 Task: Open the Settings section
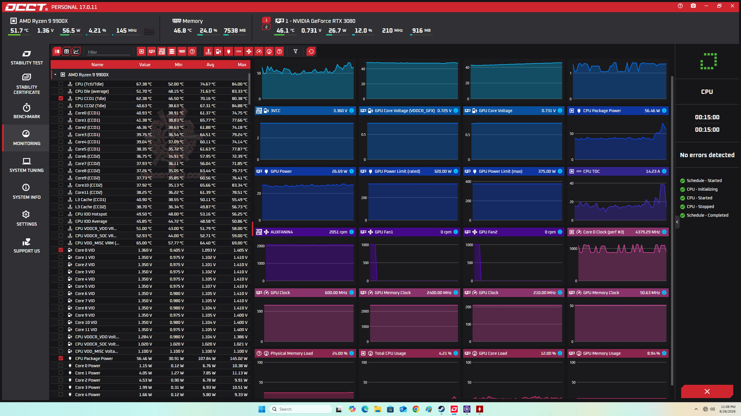(x=27, y=219)
